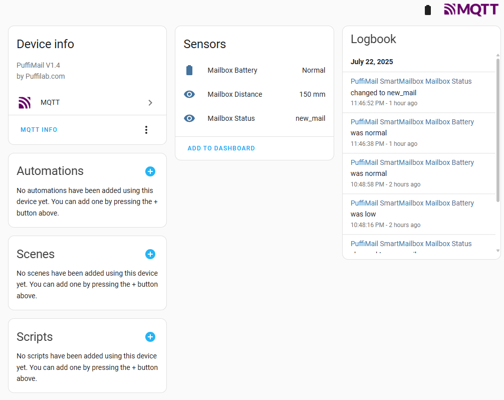Viewport: 504px width, 400px height.
Task: Click the purple MQTT icon in Device info
Action: click(x=25, y=103)
